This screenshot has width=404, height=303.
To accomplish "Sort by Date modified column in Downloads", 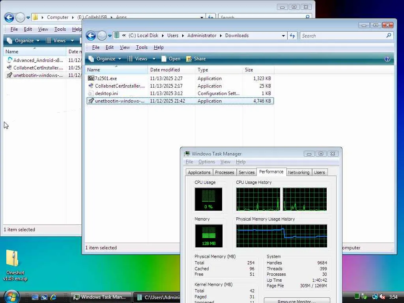I will 171,70.
